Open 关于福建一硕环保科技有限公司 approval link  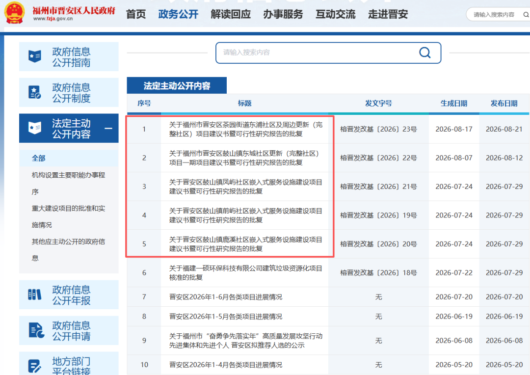(x=246, y=273)
